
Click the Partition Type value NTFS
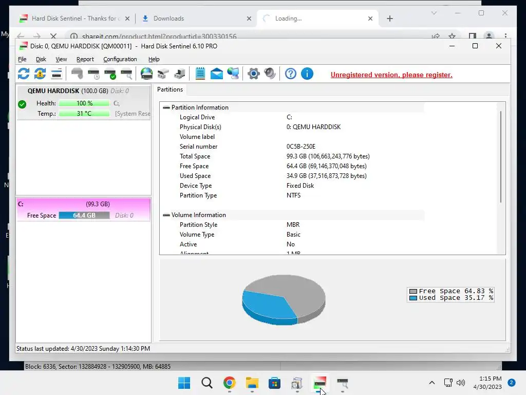293,195
